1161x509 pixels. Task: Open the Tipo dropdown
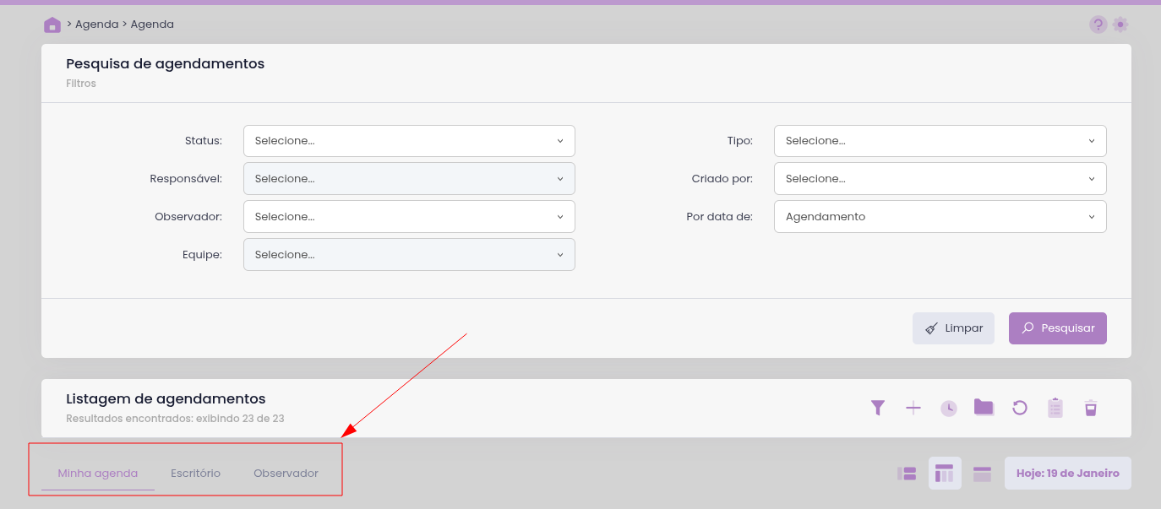(x=940, y=141)
